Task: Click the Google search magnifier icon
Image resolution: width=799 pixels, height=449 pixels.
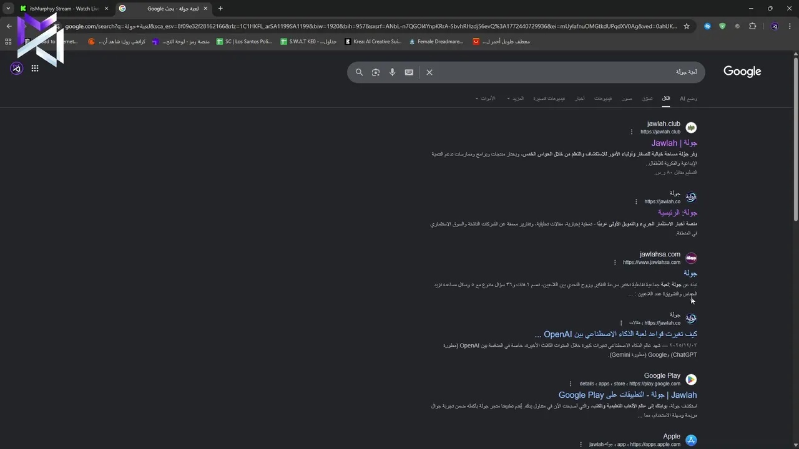Action: pyautogui.click(x=359, y=72)
